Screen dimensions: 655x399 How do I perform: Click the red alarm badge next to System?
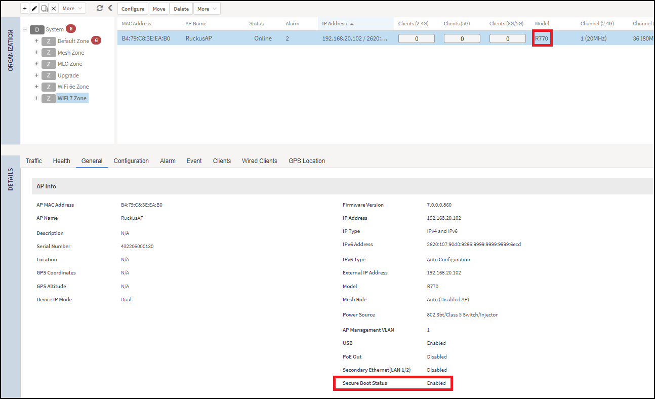point(71,29)
